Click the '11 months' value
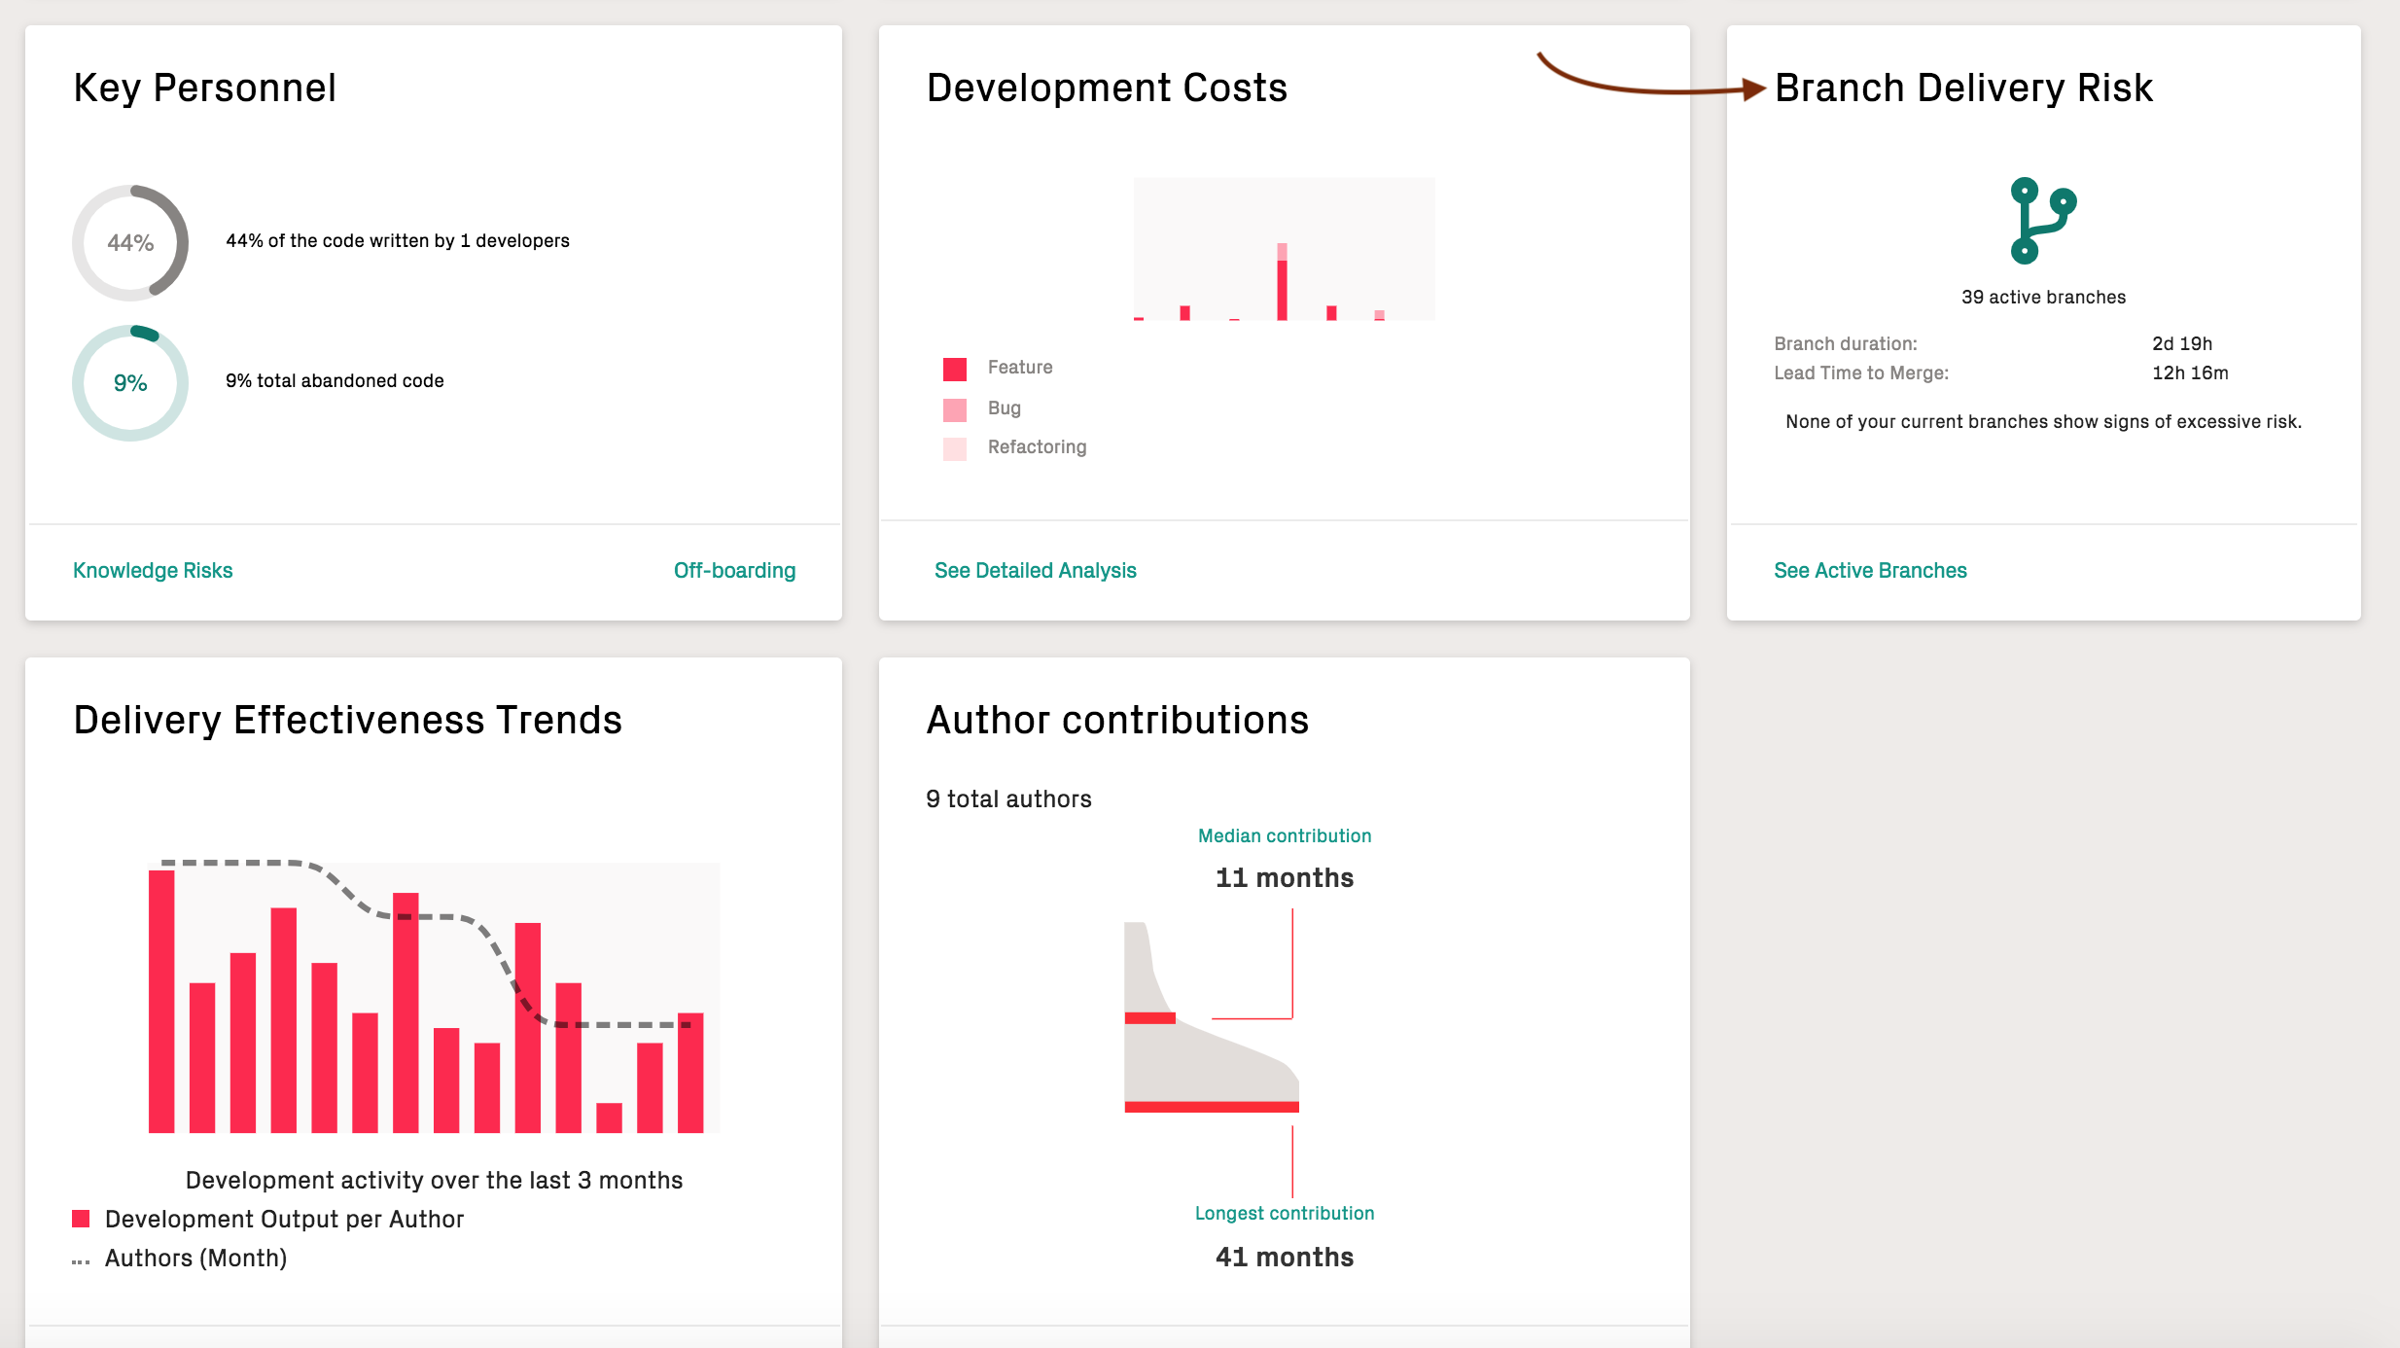The height and width of the screenshot is (1348, 2400). [x=1284, y=878]
